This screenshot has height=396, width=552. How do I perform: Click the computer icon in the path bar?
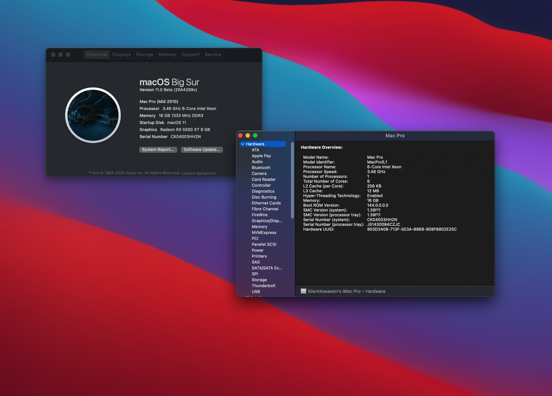pyautogui.click(x=303, y=291)
